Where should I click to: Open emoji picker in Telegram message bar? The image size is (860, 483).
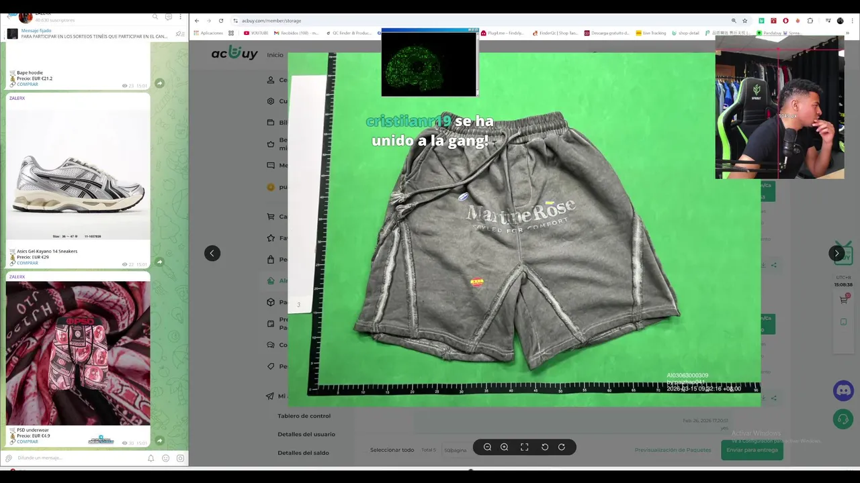(166, 458)
